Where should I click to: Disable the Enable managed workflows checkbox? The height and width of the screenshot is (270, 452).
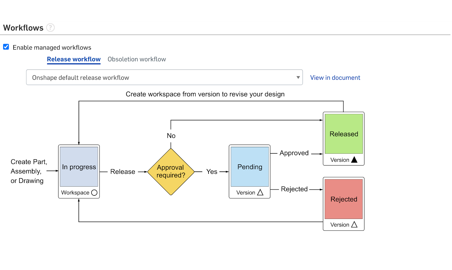click(6, 47)
